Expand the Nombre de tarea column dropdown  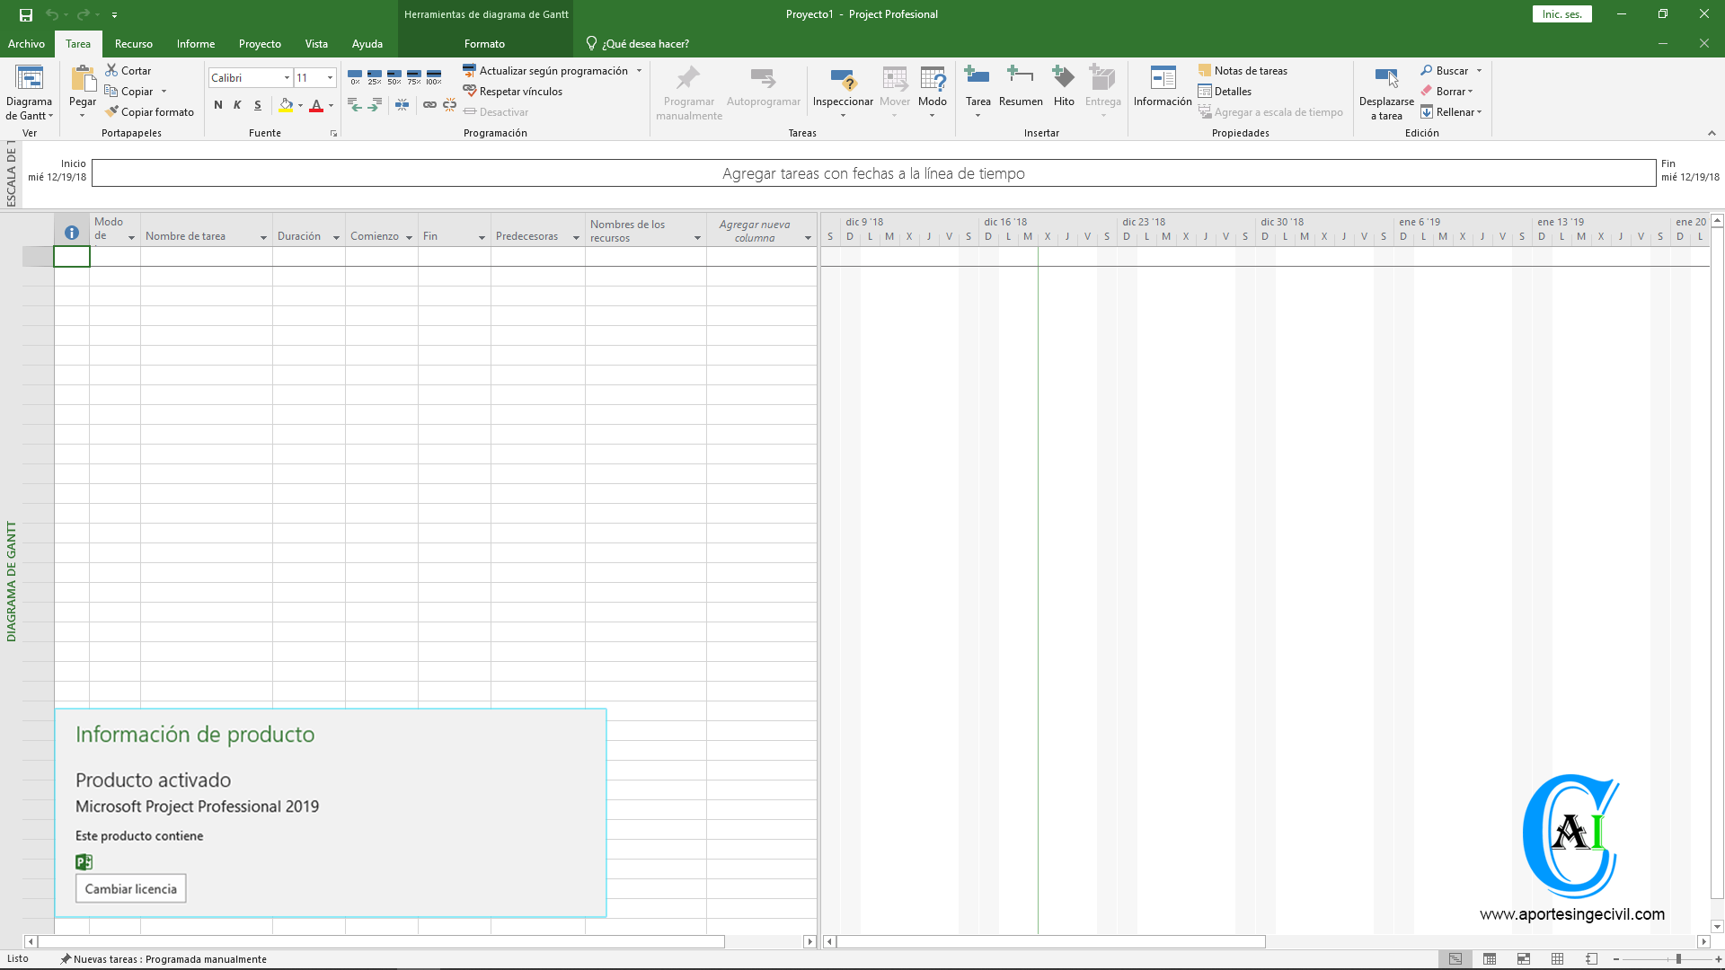click(263, 237)
